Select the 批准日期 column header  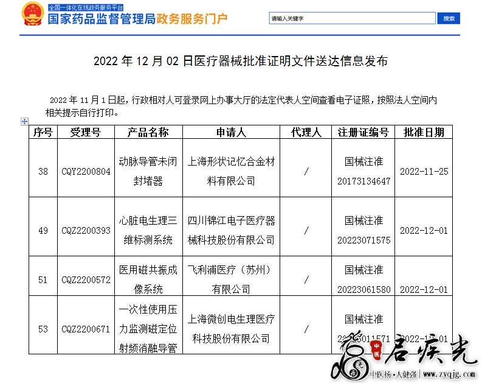click(x=424, y=132)
